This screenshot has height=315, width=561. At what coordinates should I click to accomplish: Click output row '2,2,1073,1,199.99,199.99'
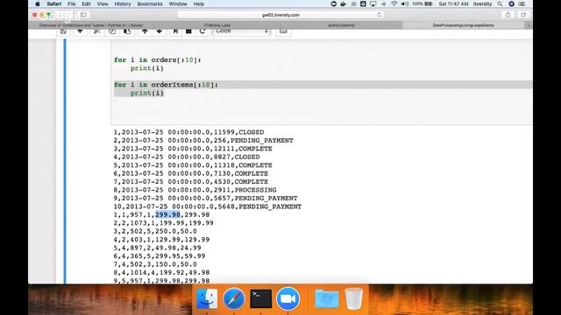click(164, 223)
